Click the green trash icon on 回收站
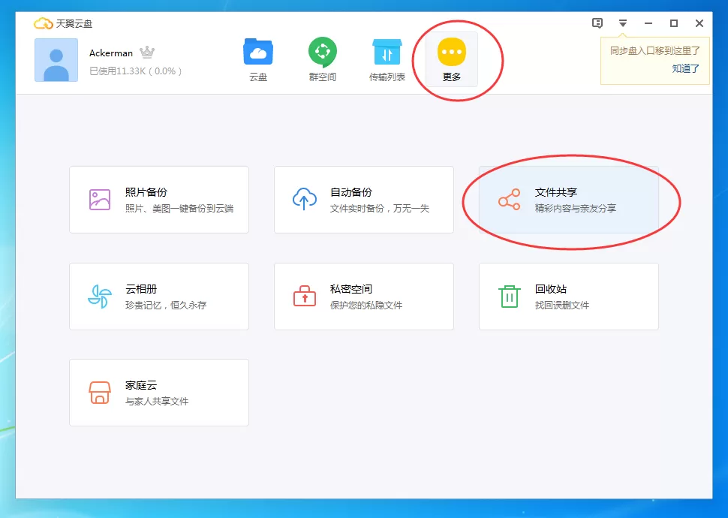The height and width of the screenshot is (518, 728). pos(510,297)
